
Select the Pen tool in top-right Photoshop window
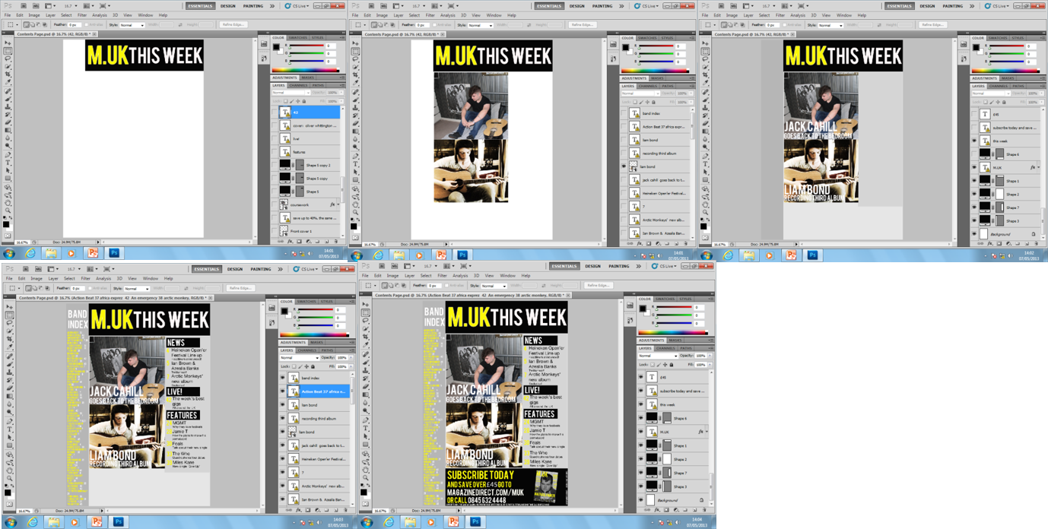[707, 155]
